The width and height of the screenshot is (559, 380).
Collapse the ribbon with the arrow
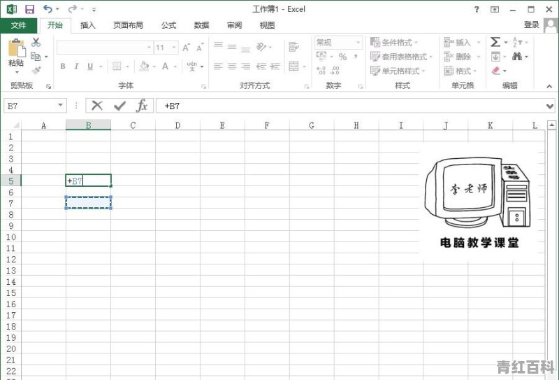(549, 86)
